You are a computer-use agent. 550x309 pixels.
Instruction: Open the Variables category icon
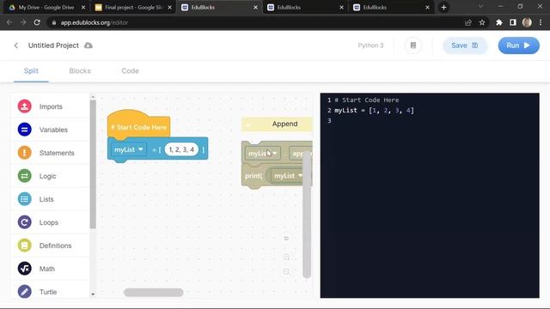pos(25,130)
